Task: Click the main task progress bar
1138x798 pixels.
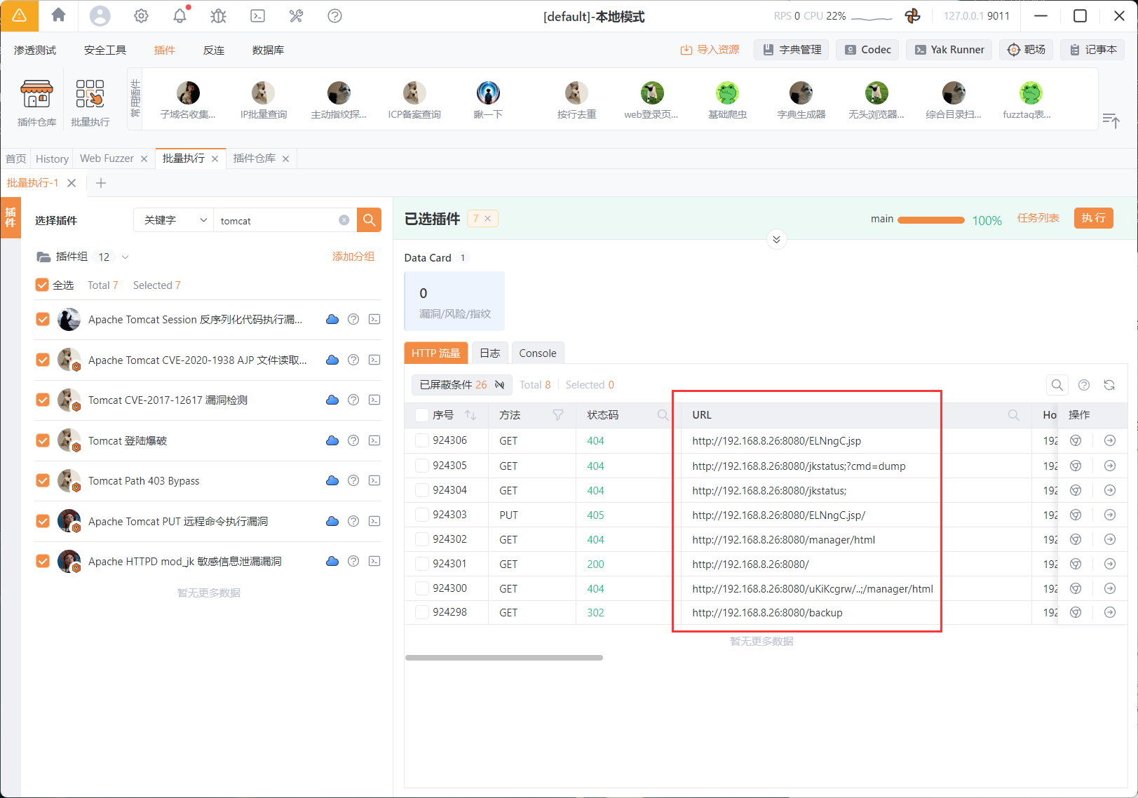Action: 930,219
